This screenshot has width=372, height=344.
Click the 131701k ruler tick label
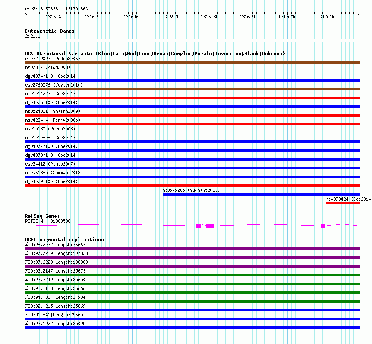coord(326,17)
